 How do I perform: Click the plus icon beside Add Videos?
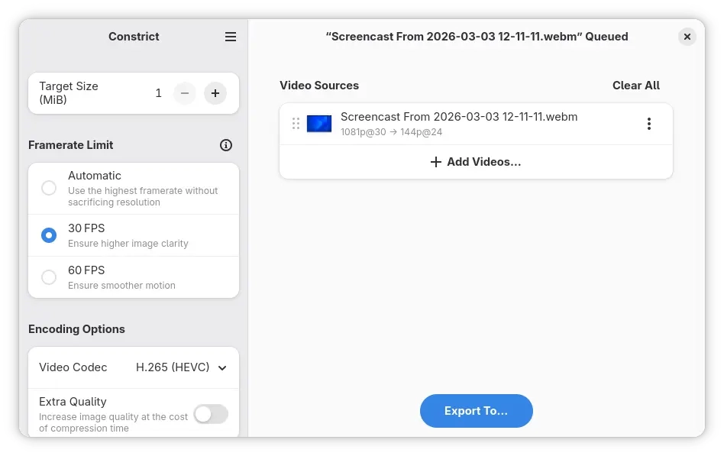tap(435, 162)
